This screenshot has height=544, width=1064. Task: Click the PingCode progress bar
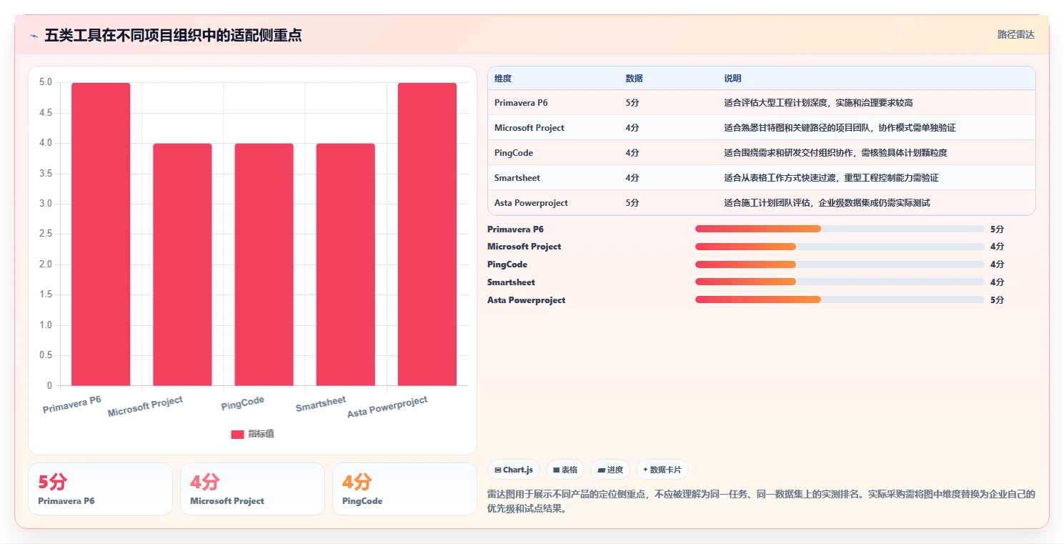[840, 264]
